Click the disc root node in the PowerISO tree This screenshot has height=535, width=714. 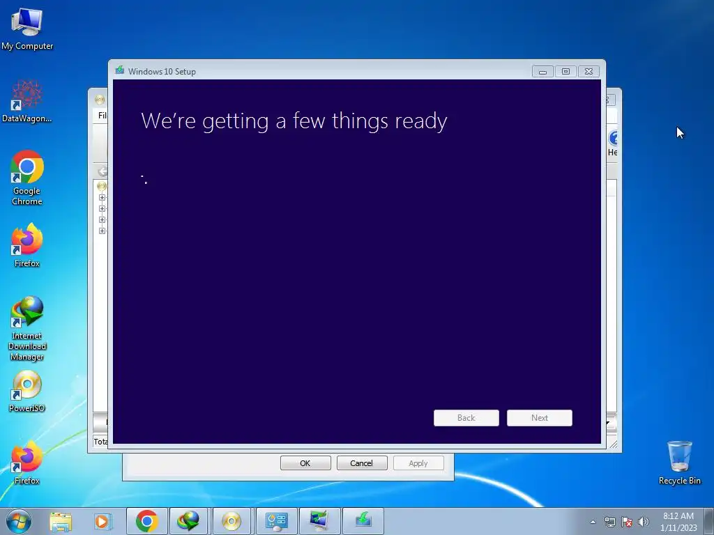pyautogui.click(x=102, y=186)
